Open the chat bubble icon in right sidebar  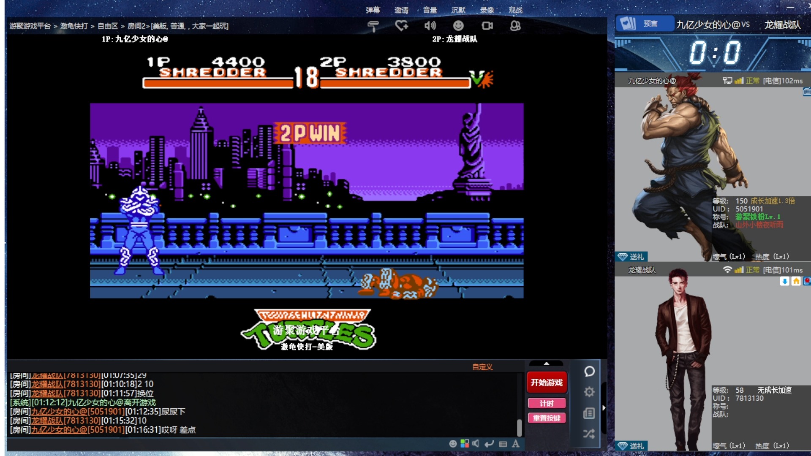pos(589,371)
